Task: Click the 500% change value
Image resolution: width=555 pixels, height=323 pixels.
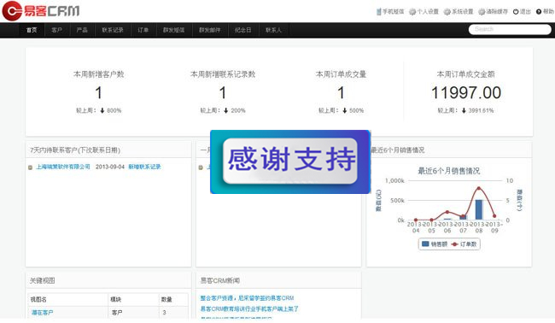Action: [356, 110]
